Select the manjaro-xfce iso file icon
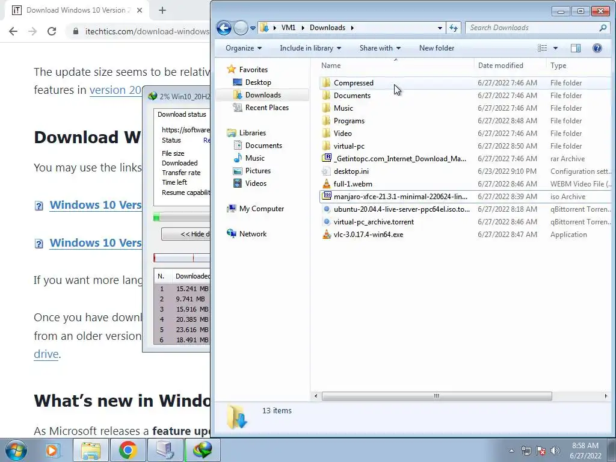Screen dimensions: 616x462 pos(327,196)
